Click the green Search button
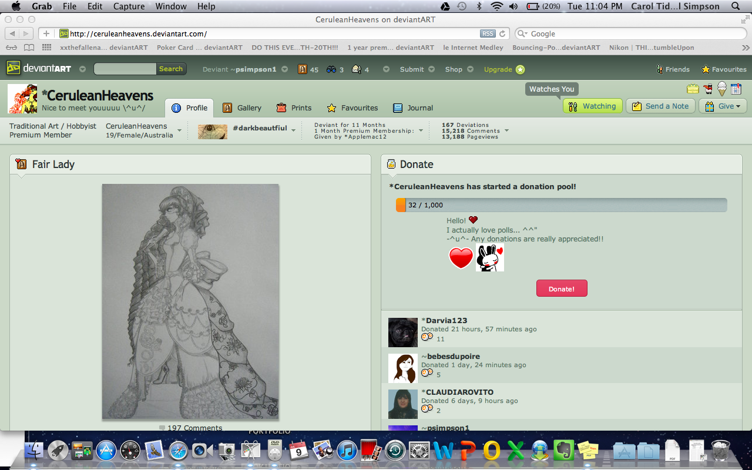752x470 pixels. [x=171, y=69]
